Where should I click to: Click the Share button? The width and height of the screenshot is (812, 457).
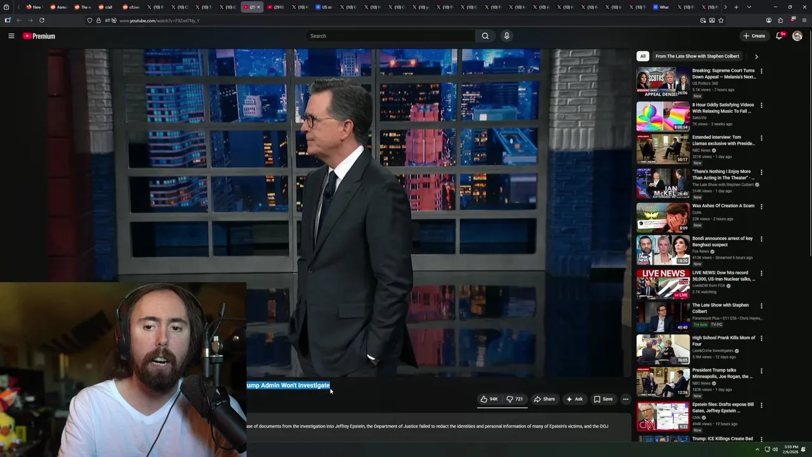[x=544, y=399]
